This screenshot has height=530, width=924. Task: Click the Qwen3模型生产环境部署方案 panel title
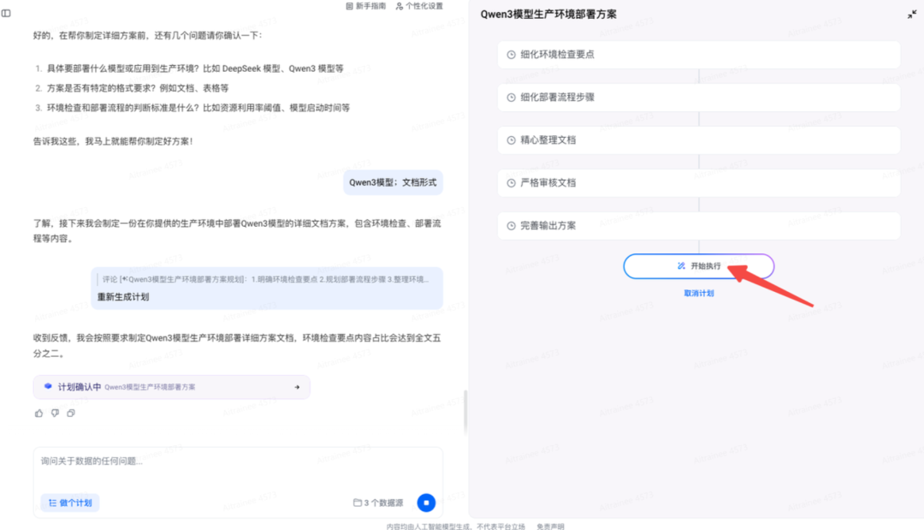548,15
